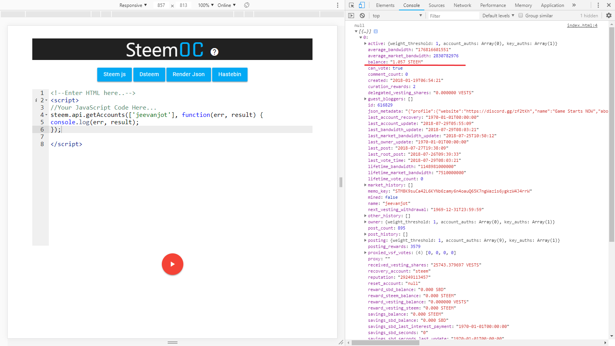This screenshot has width=615, height=346.
Task: Open the Responsive device dropdown
Action: (133, 5)
